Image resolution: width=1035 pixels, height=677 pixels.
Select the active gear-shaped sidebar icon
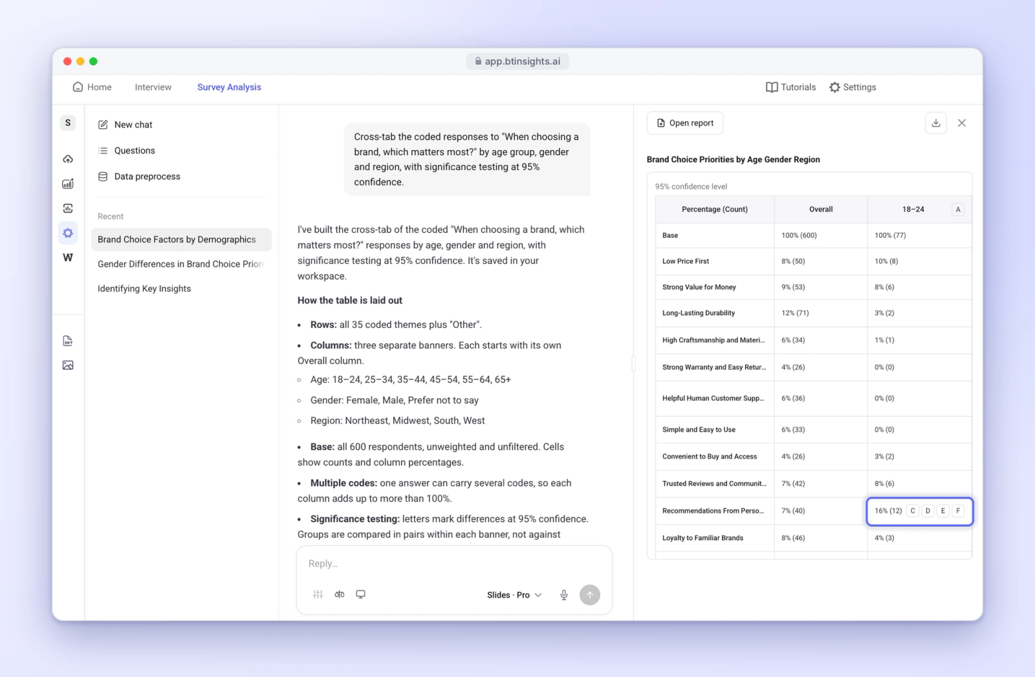68,233
